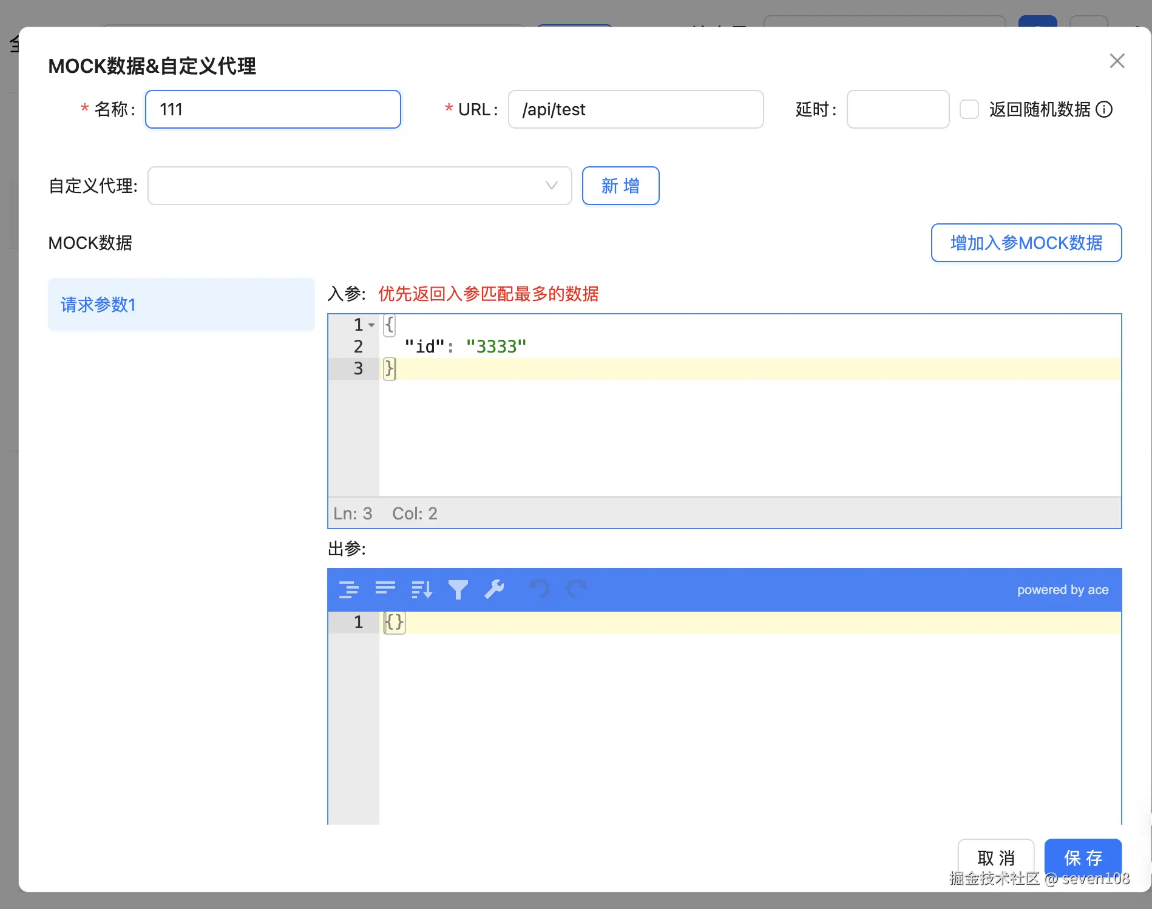This screenshot has width=1152, height=909.
Task: Undo last edit in output editor
Action: (x=539, y=589)
